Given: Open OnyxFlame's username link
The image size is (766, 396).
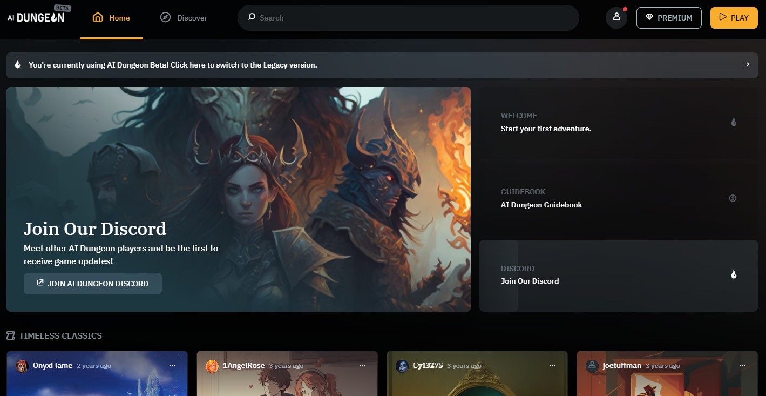Looking at the screenshot, I should 52,366.
